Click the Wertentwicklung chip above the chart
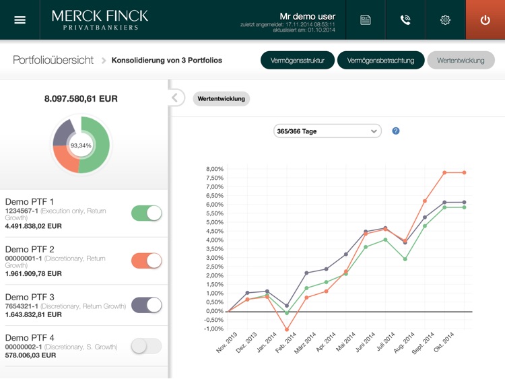This screenshot has height=379, width=505. click(x=221, y=99)
